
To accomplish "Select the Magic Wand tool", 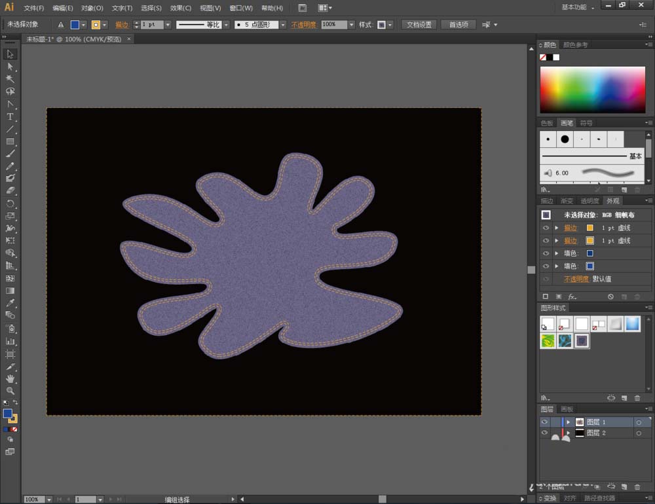I will tap(10, 79).
